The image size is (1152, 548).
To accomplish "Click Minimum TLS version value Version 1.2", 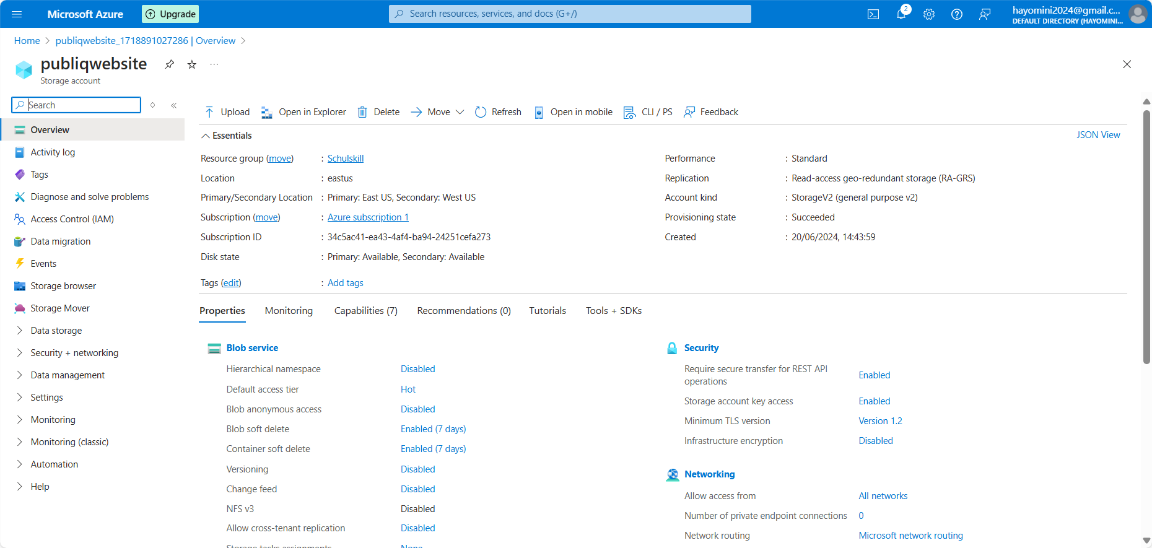I will [880, 421].
